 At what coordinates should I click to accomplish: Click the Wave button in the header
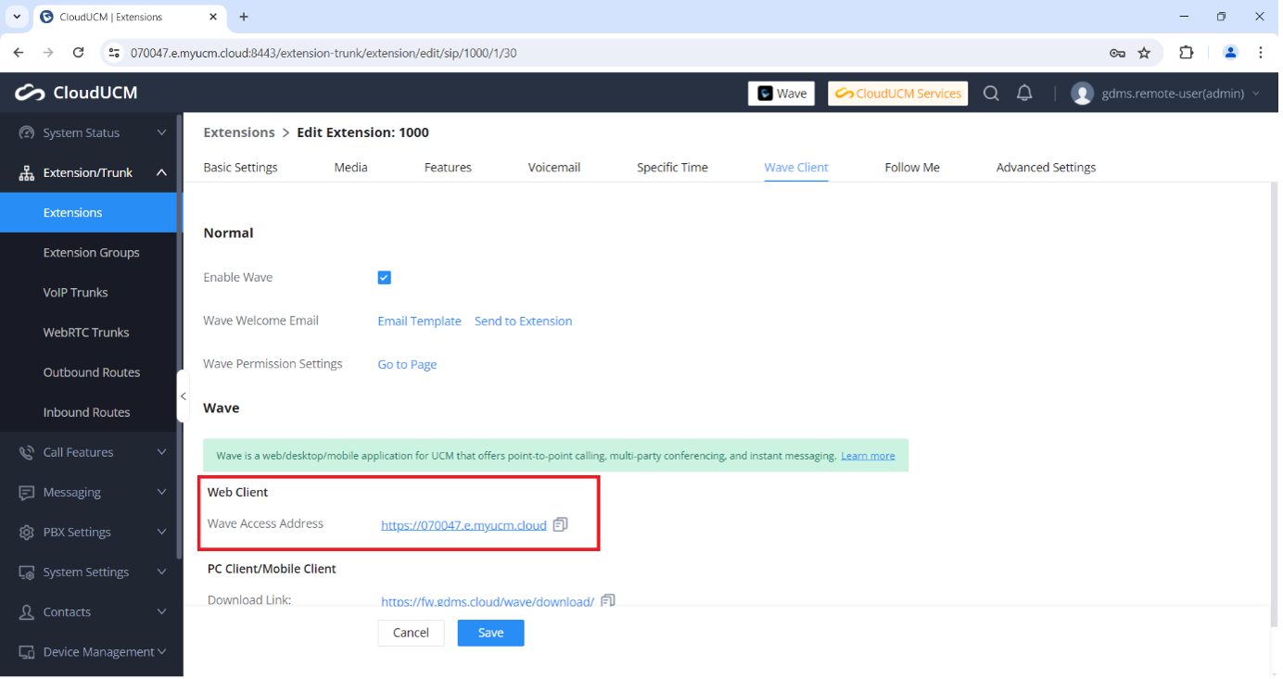coord(781,94)
